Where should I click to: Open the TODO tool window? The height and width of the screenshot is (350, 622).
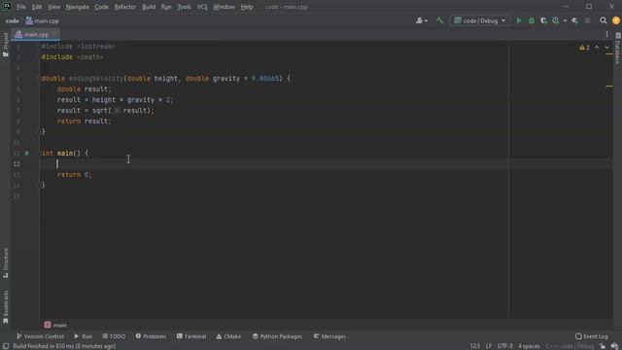pos(114,336)
